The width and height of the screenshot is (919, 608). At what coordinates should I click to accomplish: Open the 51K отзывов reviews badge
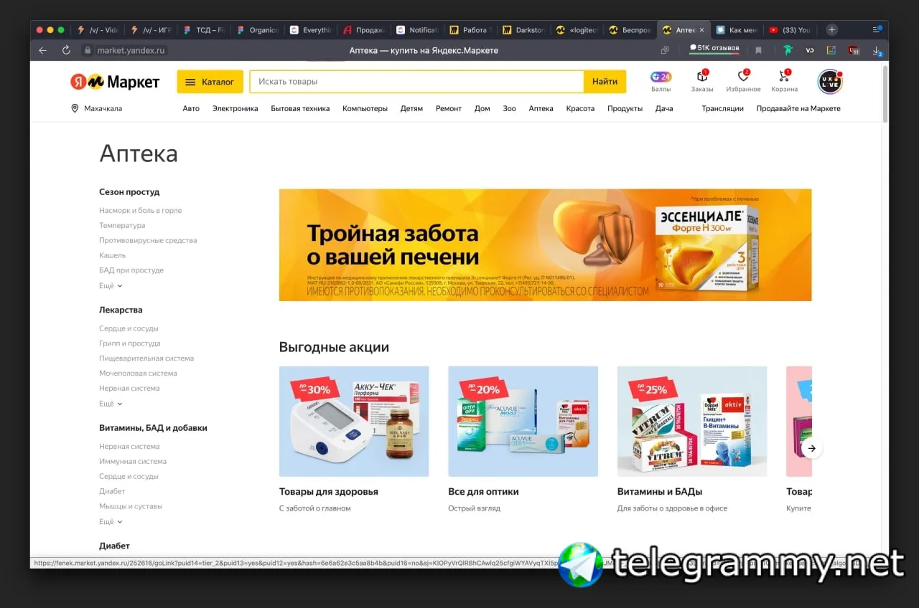coord(714,49)
